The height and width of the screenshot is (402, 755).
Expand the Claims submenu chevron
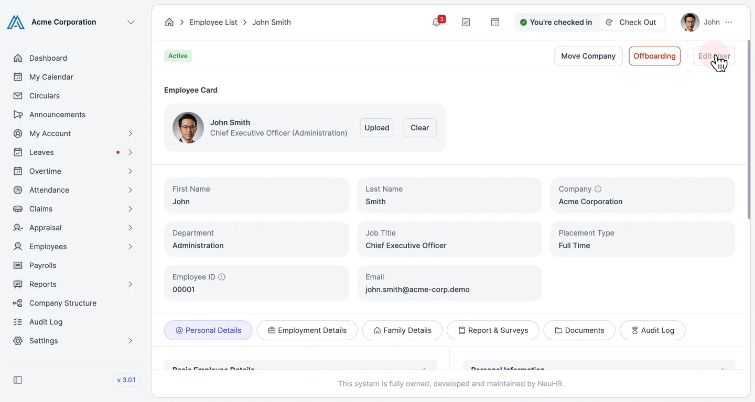(130, 209)
